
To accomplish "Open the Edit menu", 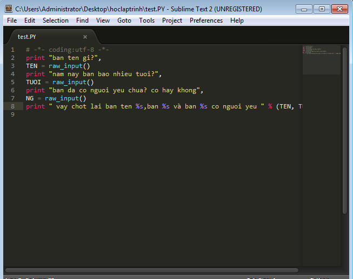I will tap(30, 21).
